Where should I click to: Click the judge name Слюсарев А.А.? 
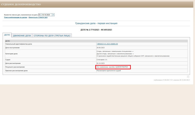[102, 60]
